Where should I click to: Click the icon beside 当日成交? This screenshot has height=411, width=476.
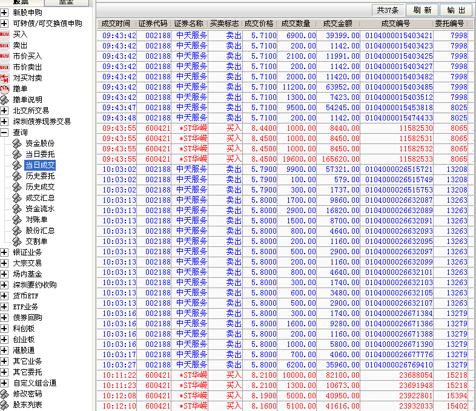[x=17, y=165]
